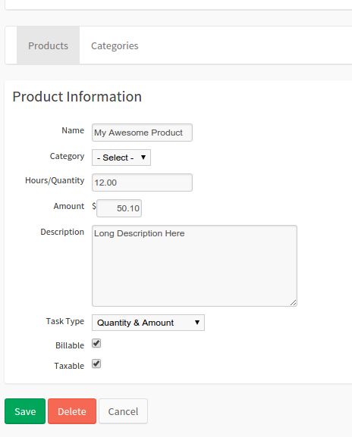Image resolution: width=352 pixels, height=437 pixels.
Task: Click the Name label
Action: coord(73,130)
